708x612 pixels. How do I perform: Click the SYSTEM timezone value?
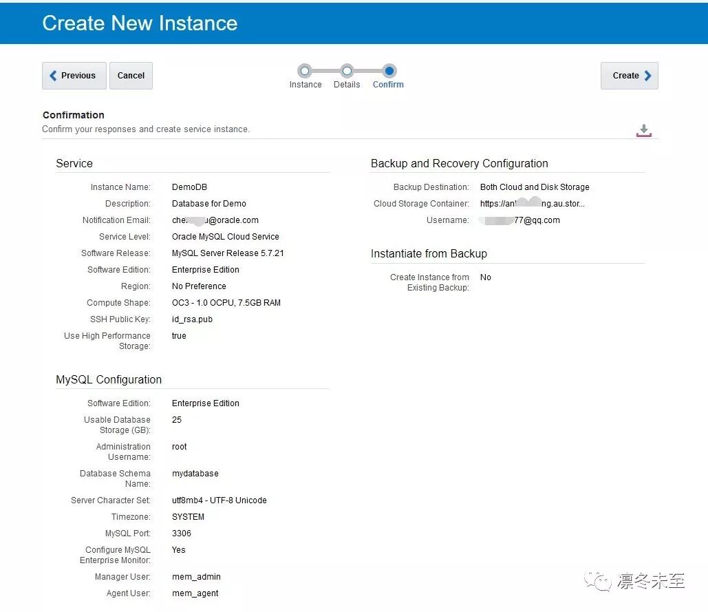pyautogui.click(x=189, y=517)
